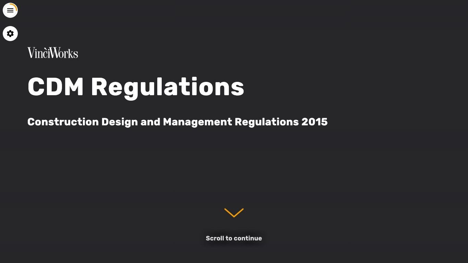Click the Construction Design and Management Regulations 2015 subtitle
The height and width of the screenshot is (263, 468).
pos(177,122)
